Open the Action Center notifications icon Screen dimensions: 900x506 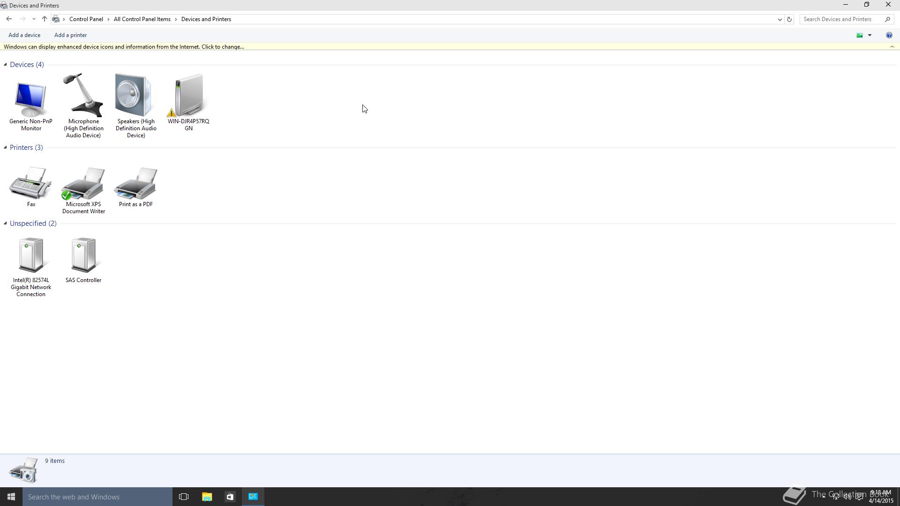tap(859, 497)
